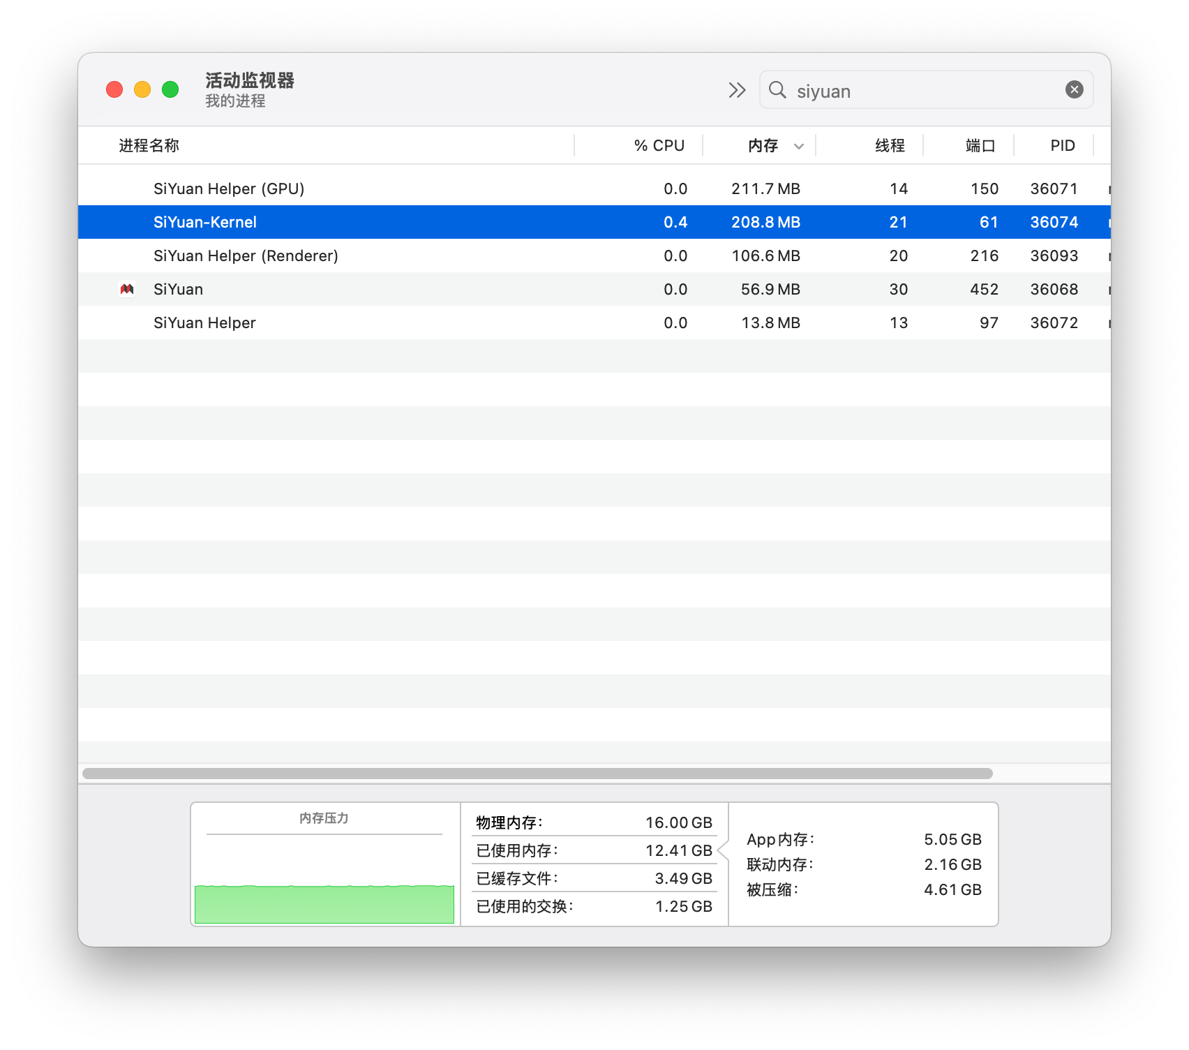The width and height of the screenshot is (1189, 1050).
Task: Click the 联动内存 label
Action: pyautogui.click(x=780, y=864)
